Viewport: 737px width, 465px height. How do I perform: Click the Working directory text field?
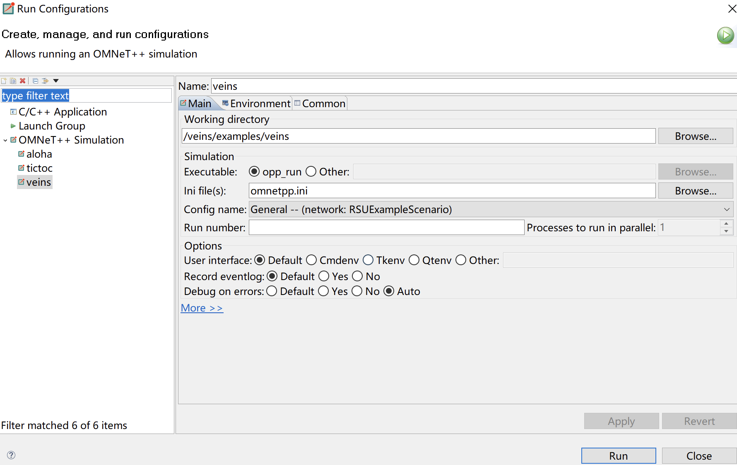click(x=419, y=136)
